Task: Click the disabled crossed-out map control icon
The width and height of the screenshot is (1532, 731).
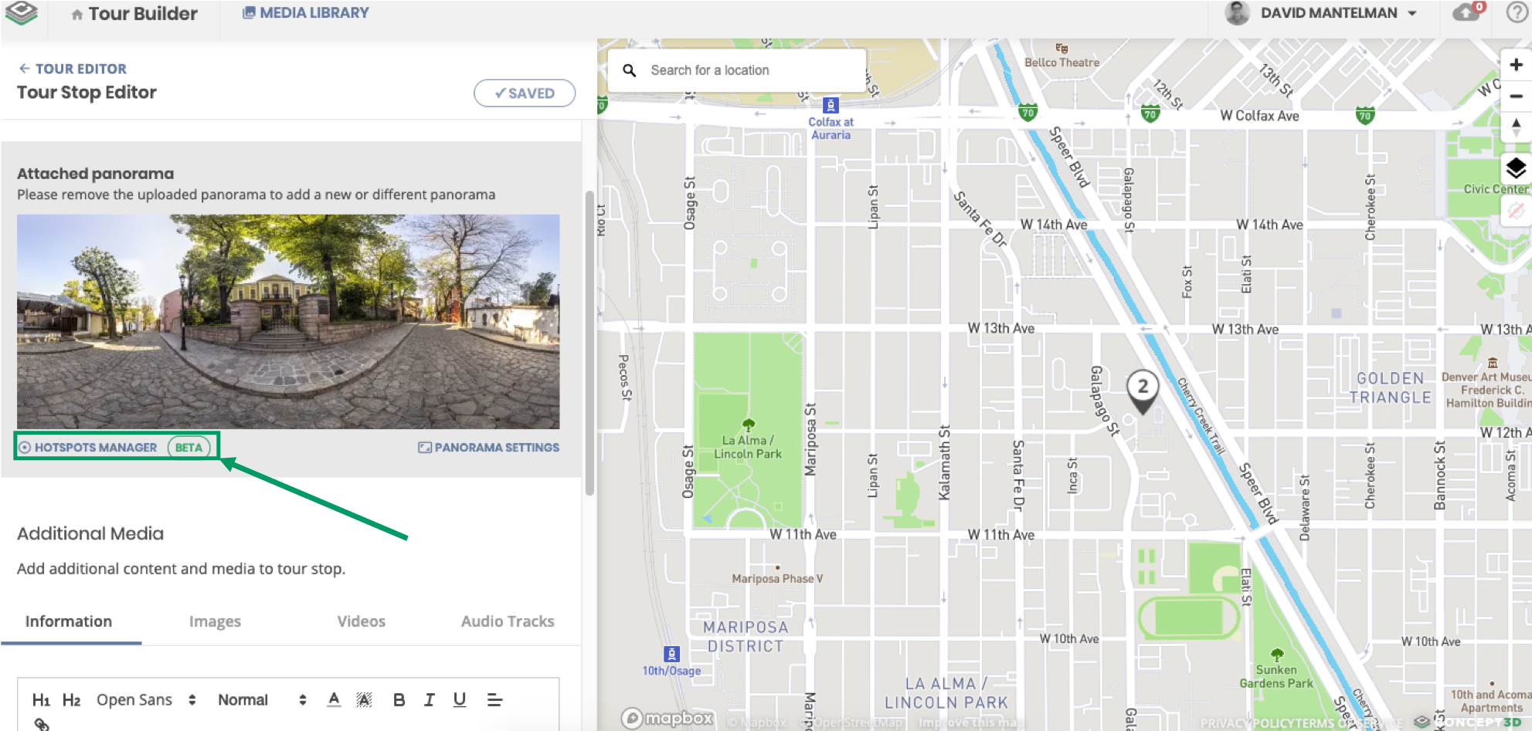Action: (1516, 210)
